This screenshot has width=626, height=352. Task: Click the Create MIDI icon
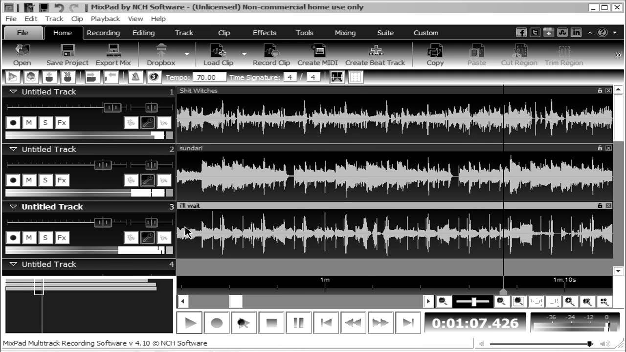(x=318, y=51)
